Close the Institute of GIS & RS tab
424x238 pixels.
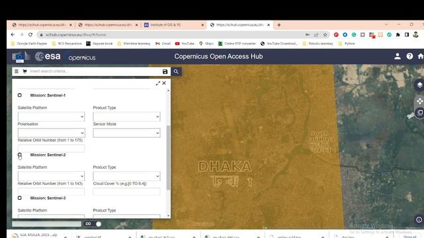(203, 25)
